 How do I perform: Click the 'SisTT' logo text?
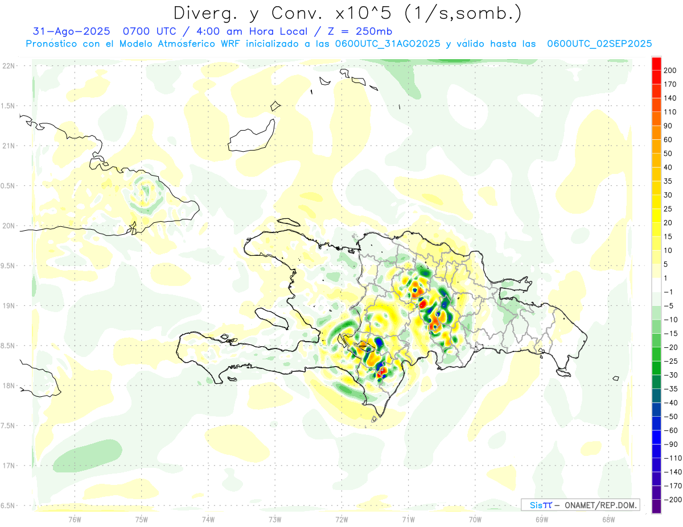click(x=541, y=505)
